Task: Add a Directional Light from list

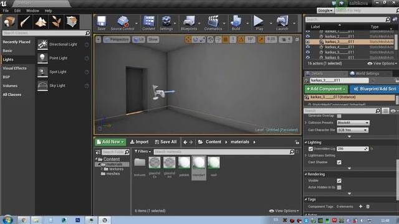Action: [x=63, y=44]
